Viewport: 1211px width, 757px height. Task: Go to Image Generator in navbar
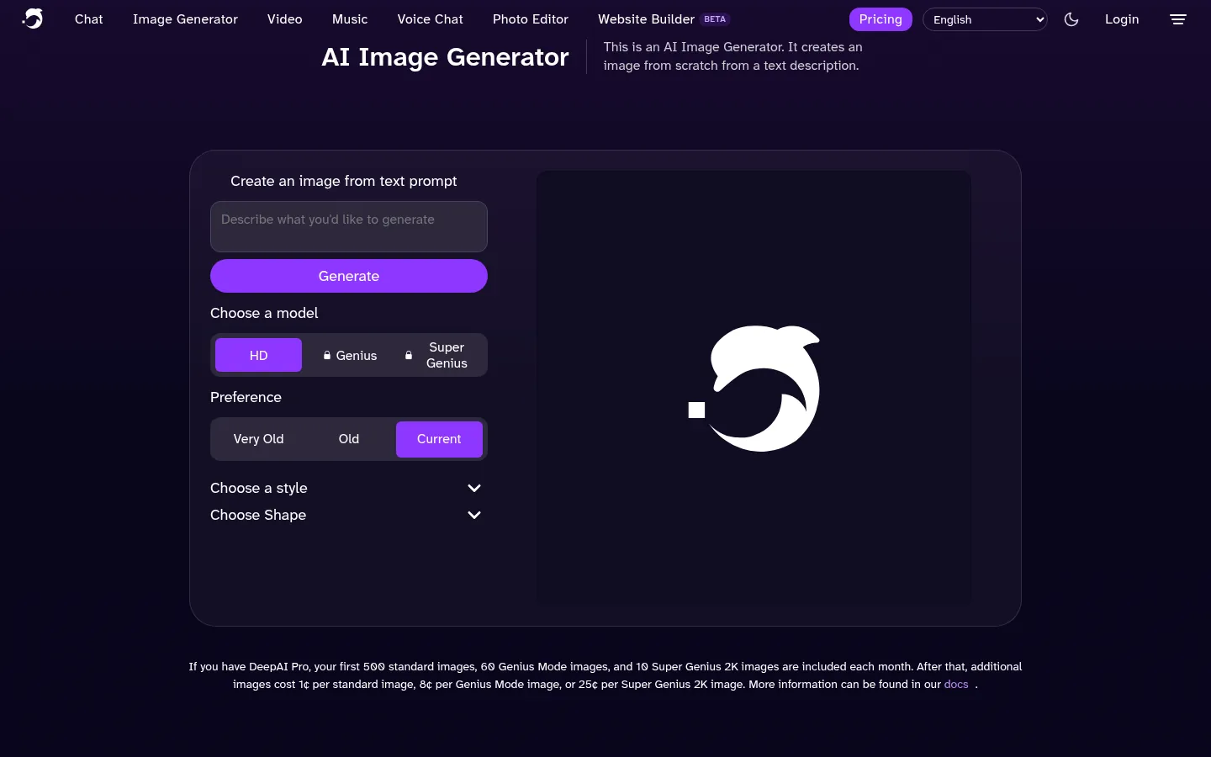tap(185, 19)
